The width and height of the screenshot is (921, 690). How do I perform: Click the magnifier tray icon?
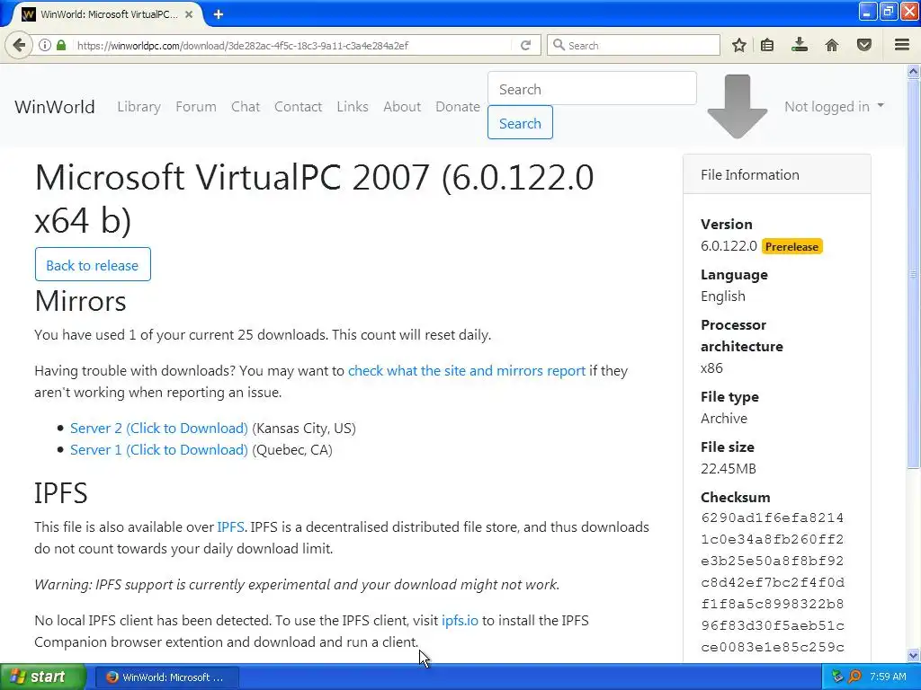pos(854,677)
